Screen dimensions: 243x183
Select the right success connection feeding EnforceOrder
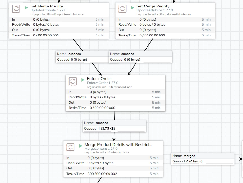click(140, 57)
